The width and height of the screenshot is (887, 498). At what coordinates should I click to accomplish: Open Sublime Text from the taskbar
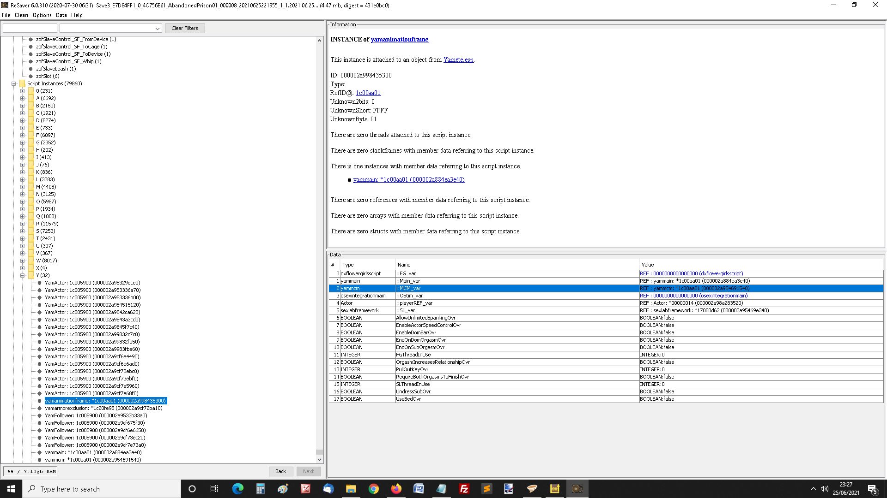click(486, 489)
